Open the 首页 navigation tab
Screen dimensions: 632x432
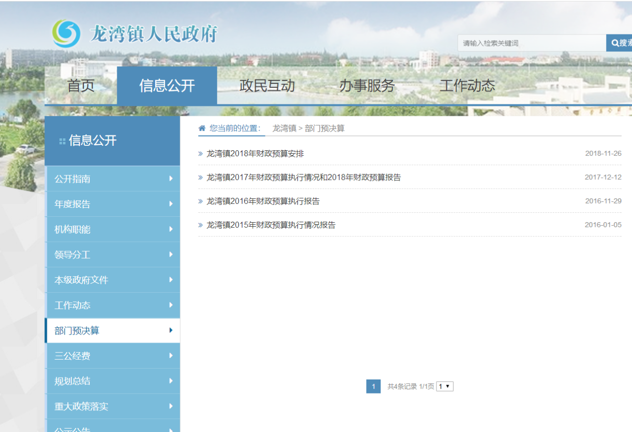click(81, 85)
